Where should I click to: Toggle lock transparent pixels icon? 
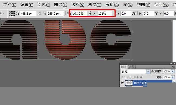(x=130, y=77)
